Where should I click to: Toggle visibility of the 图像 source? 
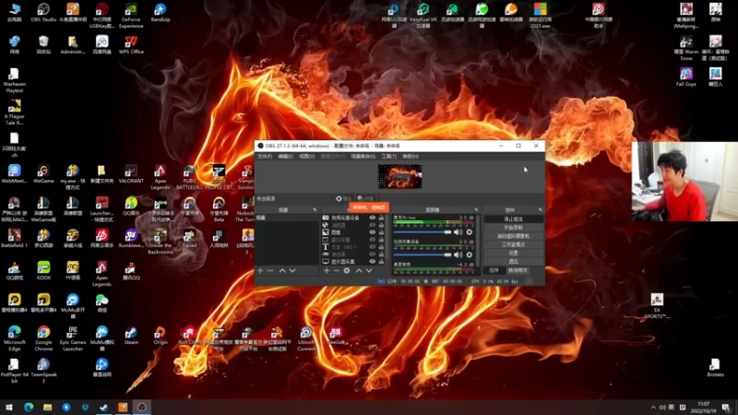coord(373,232)
